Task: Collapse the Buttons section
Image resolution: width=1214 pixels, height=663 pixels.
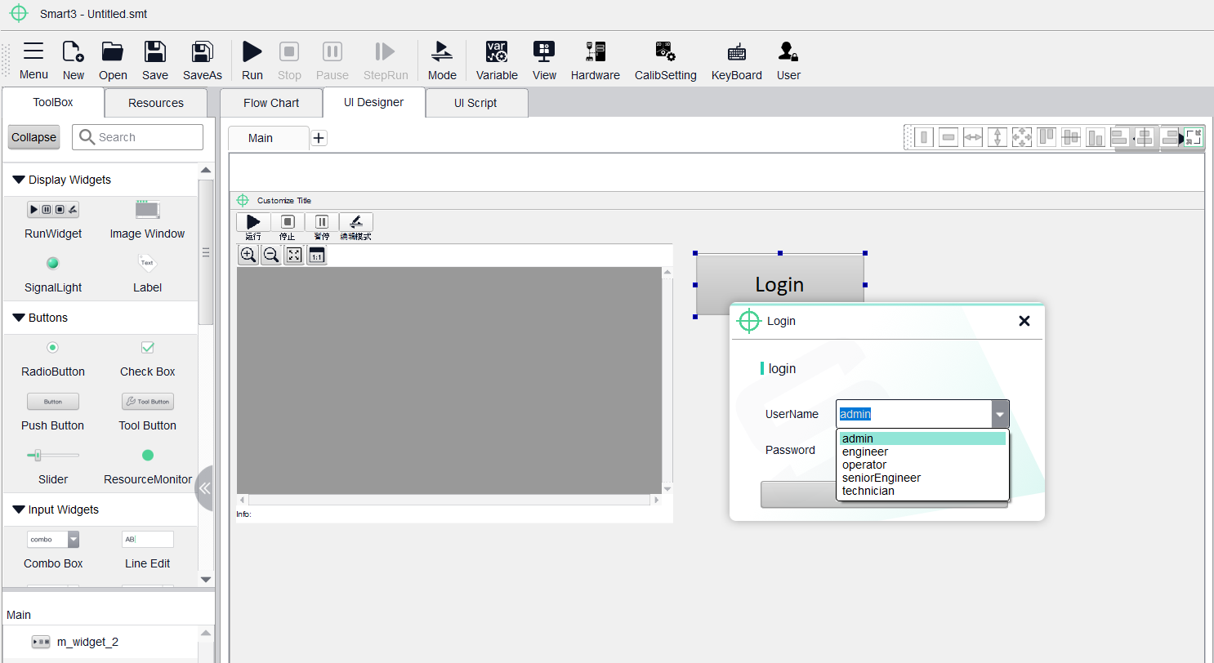Action: tap(19, 318)
